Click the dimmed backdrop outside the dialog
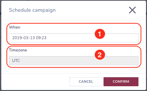 (1, 47)
